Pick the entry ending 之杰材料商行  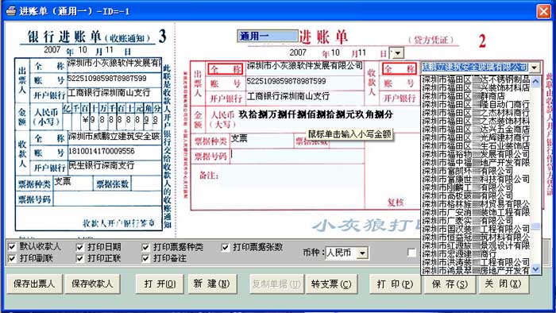[x=476, y=112]
